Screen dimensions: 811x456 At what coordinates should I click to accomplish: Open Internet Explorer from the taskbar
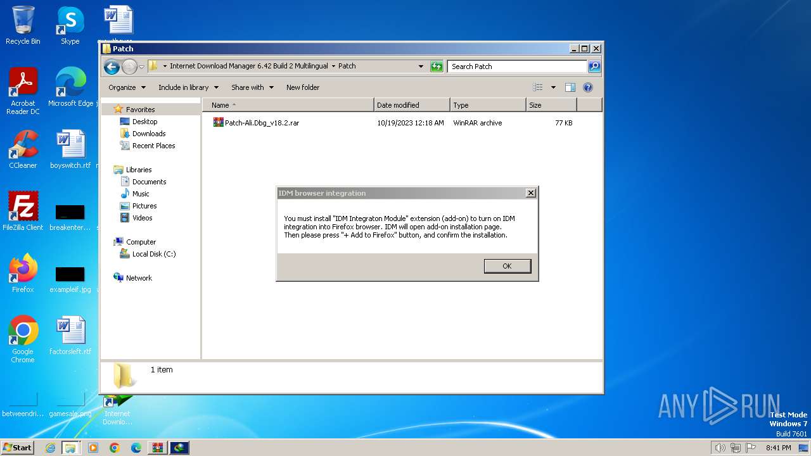[x=50, y=448]
